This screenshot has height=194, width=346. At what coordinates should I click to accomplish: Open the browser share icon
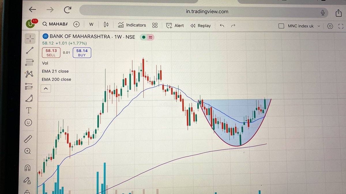tap(338, 13)
